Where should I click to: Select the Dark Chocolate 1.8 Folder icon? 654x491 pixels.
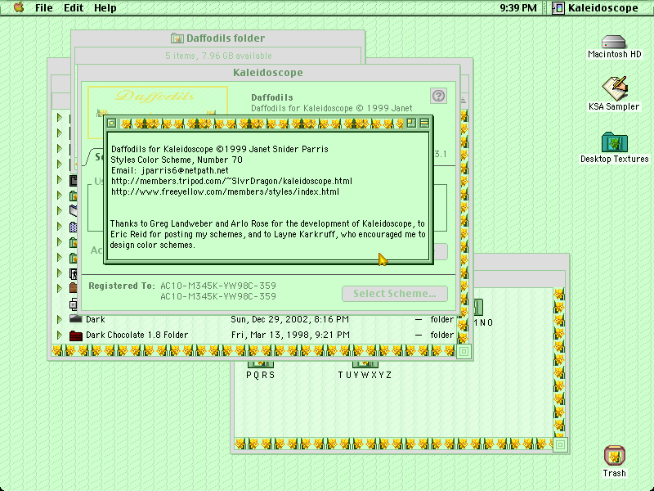(75, 336)
